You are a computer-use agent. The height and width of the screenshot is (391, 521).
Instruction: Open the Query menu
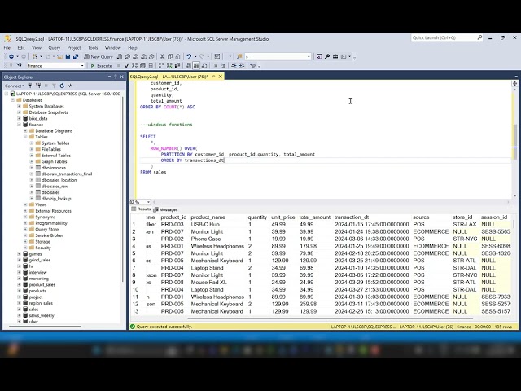[55, 48]
